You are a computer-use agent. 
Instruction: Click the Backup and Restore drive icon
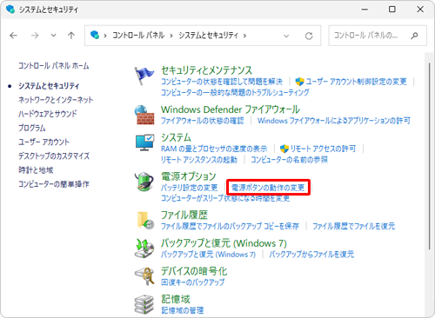click(x=144, y=248)
